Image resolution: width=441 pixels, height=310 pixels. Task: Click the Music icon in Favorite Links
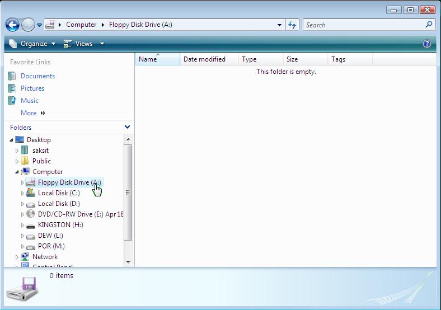pyautogui.click(x=12, y=100)
